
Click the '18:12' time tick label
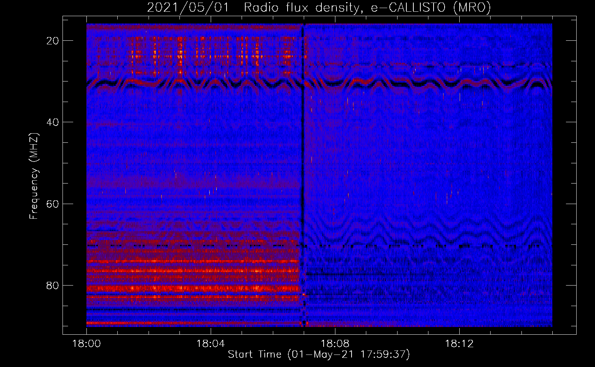(x=459, y=344)
